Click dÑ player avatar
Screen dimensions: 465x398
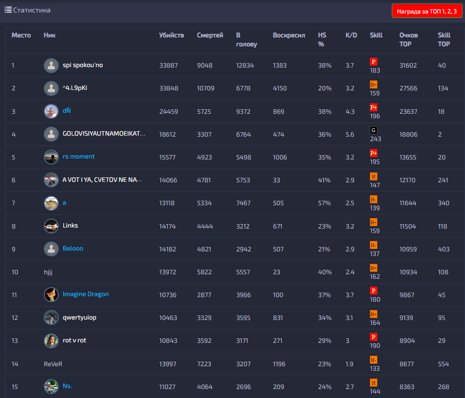pos(51,111)
